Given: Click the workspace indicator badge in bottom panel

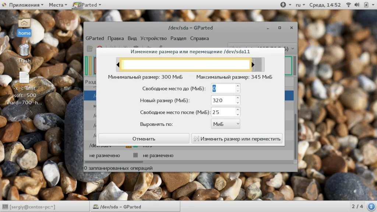Looking at the screenshot, I should coord(371,206).
